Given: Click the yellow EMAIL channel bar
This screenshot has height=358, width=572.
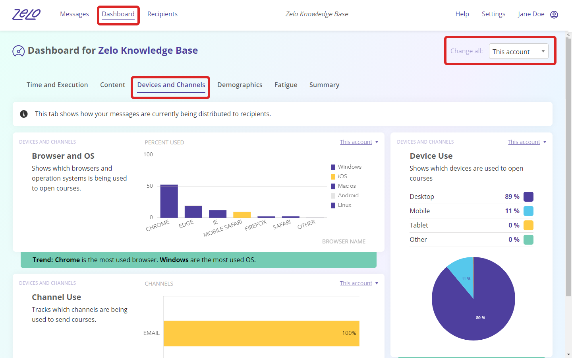Looking at the screenshot, I should point(261,333).
